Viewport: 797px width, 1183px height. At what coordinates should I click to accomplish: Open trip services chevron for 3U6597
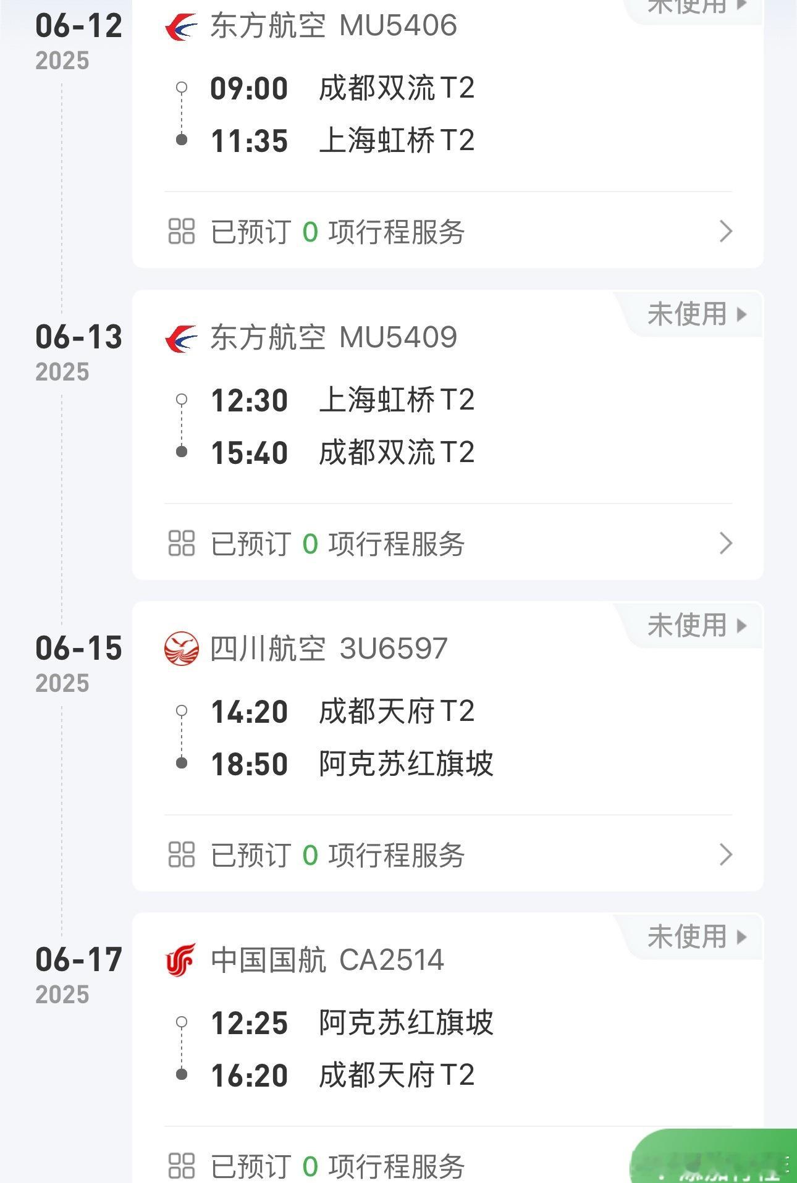(x=726, y=854)
